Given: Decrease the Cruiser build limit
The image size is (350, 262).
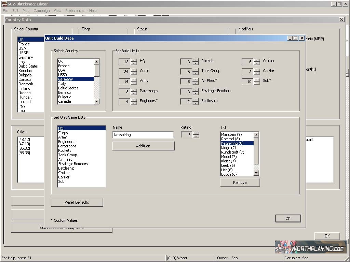Looking at the screenshot, I should tap(257, 63).
